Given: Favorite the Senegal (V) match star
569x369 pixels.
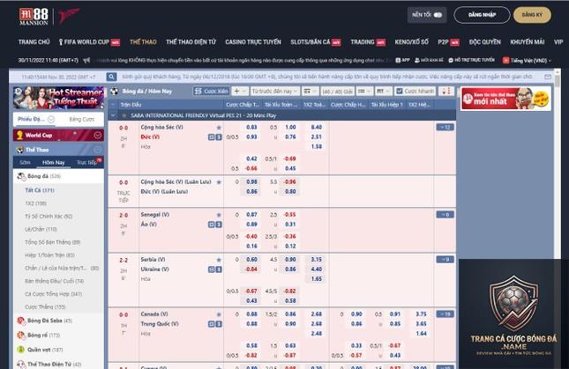Looking at the screenshot, I should tap(219, 215).
